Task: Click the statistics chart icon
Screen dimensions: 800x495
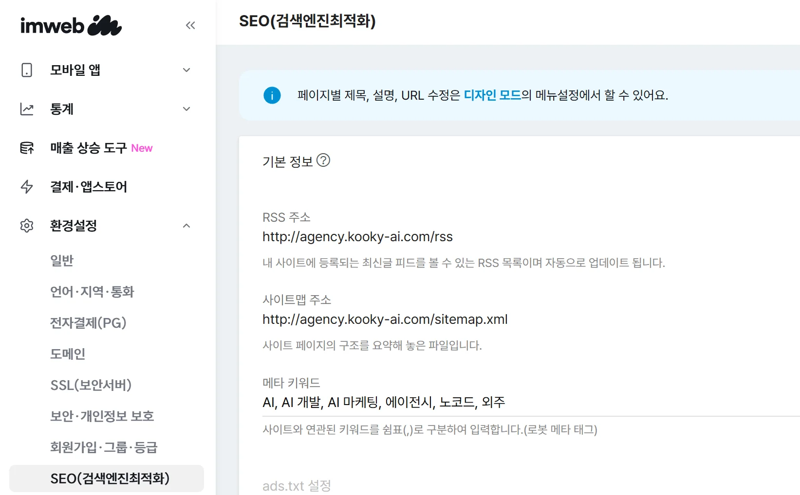Action: (x=27, y=109)
